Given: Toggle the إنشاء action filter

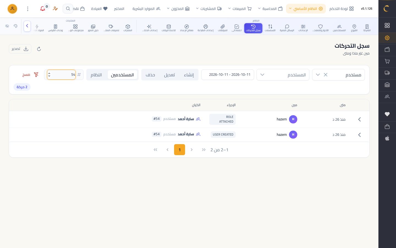Looking at the screenshot, I should coord(189,75).
